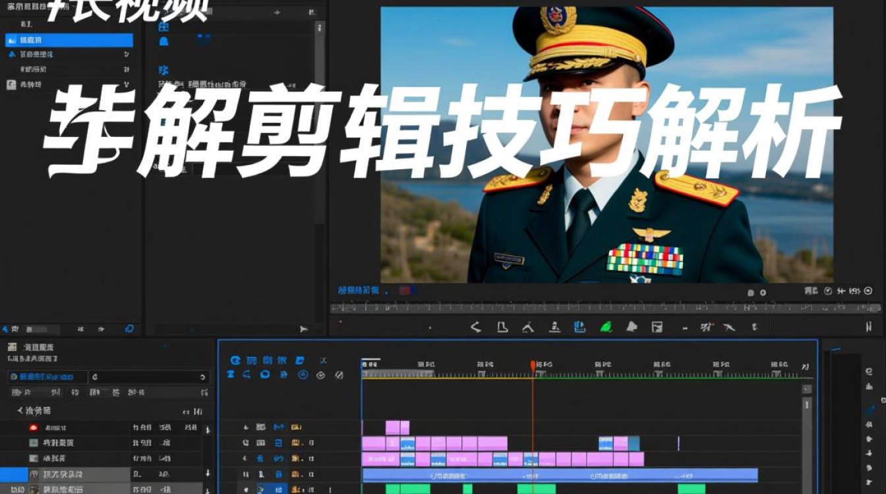This screenshot has height=494, width=886.
Task: Expand the bottom top-left list row with a gray square icon
Action: click(x=69, y=84)
